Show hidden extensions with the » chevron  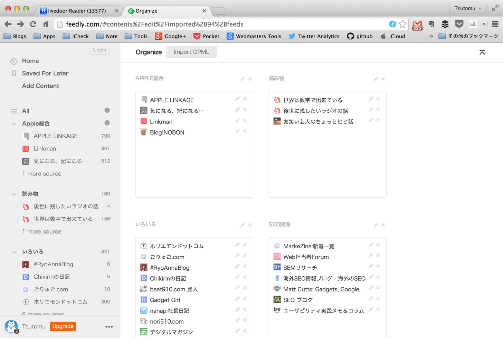click(x=484, y=24)
